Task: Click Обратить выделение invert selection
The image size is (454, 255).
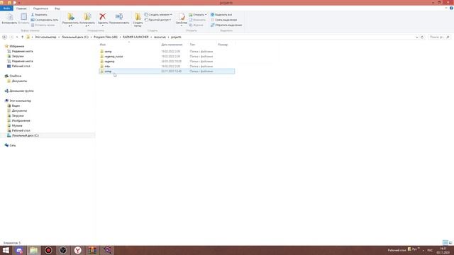Action: 226,25
